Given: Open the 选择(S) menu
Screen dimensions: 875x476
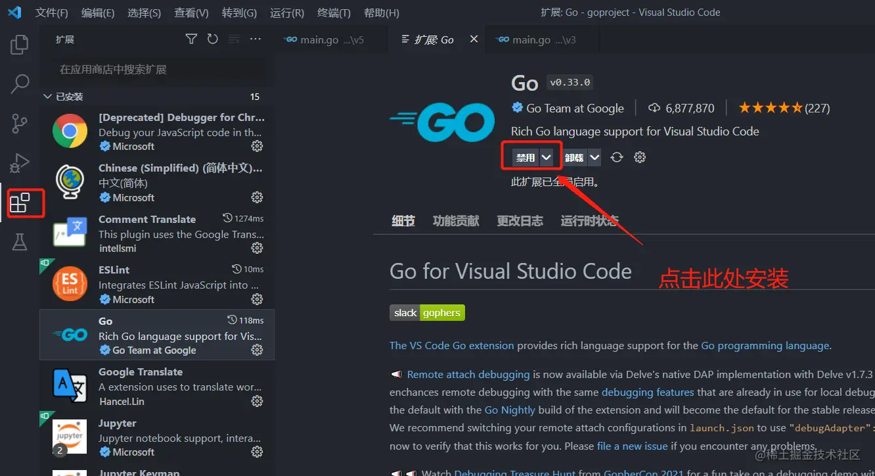Looking at the screenshot, I should tap(145, 12).
